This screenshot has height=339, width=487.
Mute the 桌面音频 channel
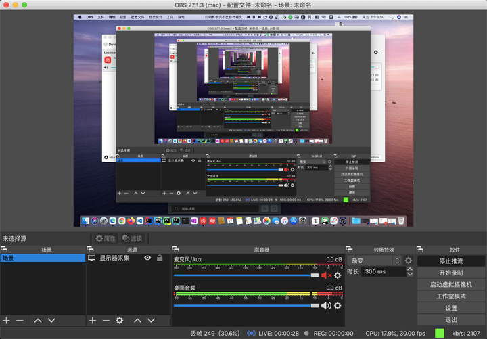[x=326, y=306]
